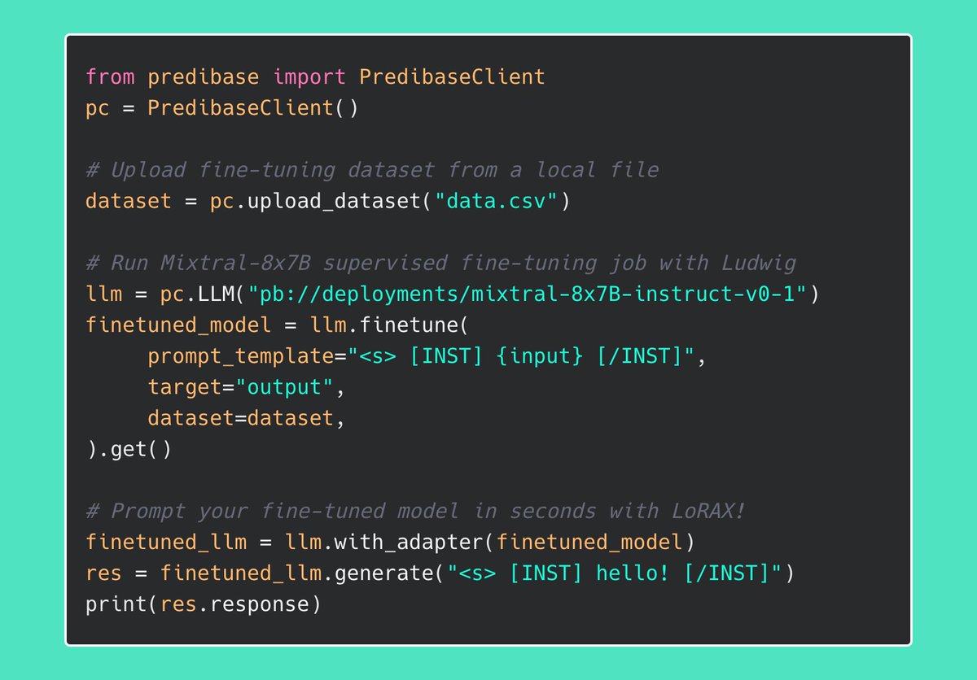Click the comment about prompting with LoRAX
Viewport: 977px width, 680px height.
pyautogui.click(x=415, y=511)
